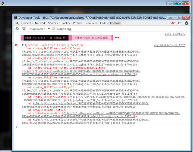The image size is (193, 152).
Task: Enable the Preserve log checkbox
Action: (53, 29)
